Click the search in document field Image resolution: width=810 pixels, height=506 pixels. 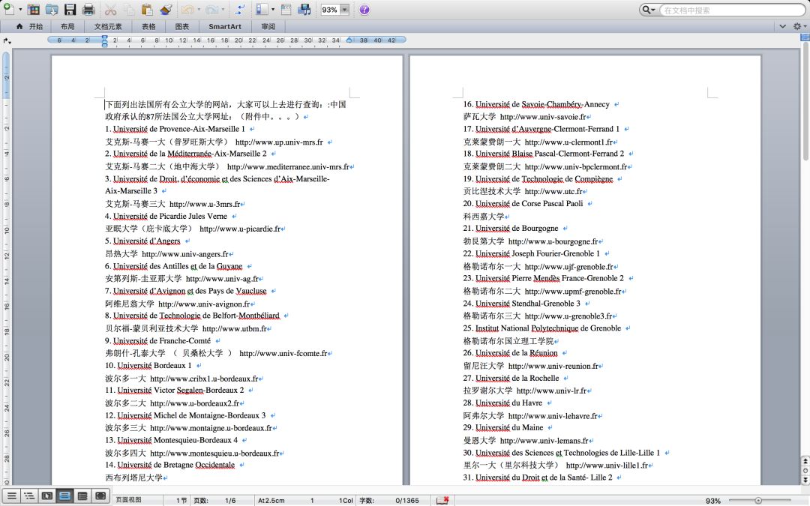733,10
